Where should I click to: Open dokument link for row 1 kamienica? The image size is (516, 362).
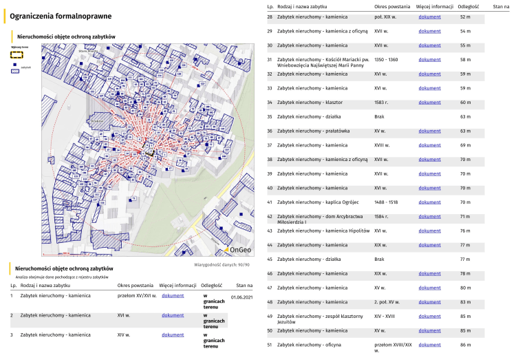tap(173, 296)
